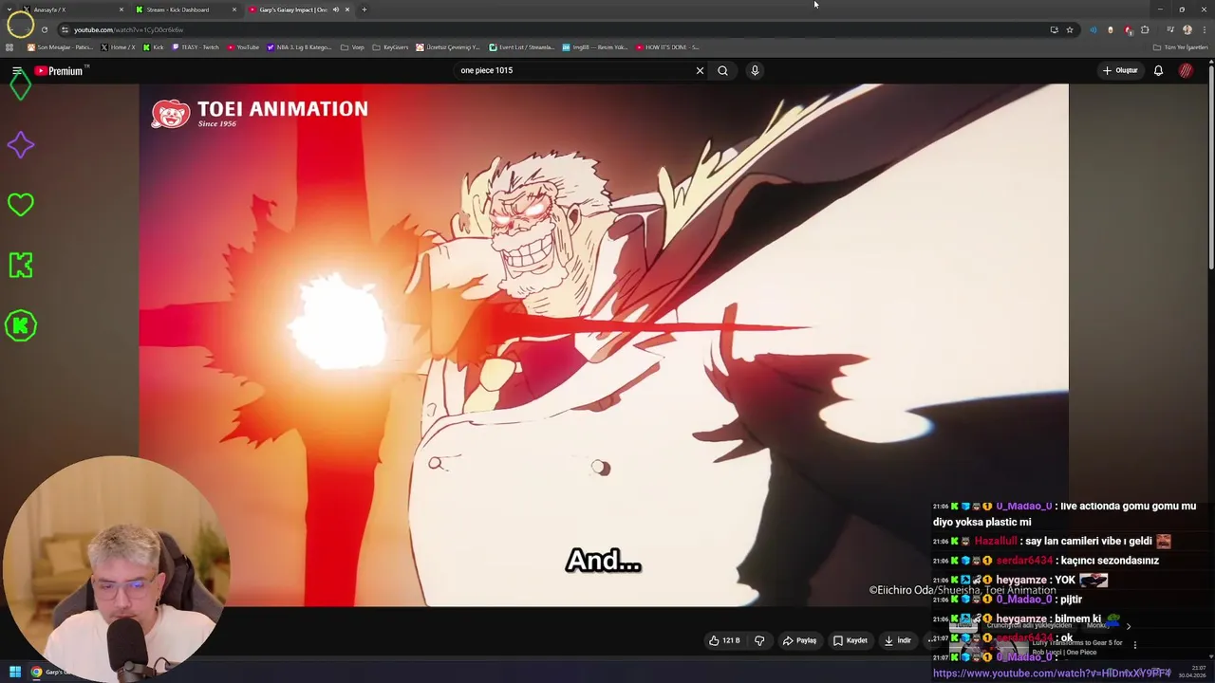Open the YouTube hamburger guide menu
Screen dimensions: 1215x683
tap(16, 71)
